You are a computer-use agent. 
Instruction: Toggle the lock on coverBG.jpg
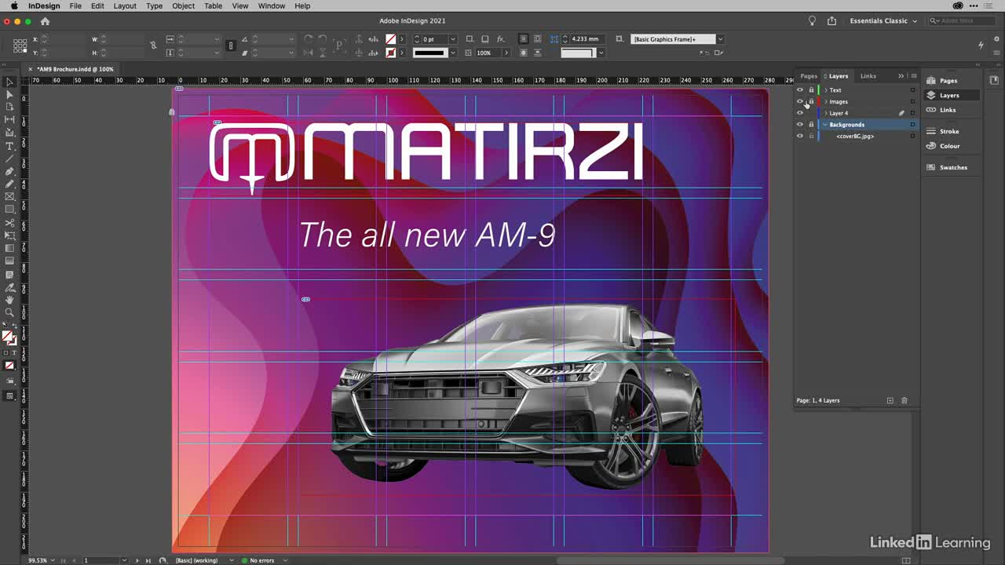pyautogui.click(x=811, y=136)
